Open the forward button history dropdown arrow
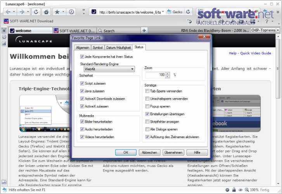Viewport: 282px width, 194px height. [28, 12]
